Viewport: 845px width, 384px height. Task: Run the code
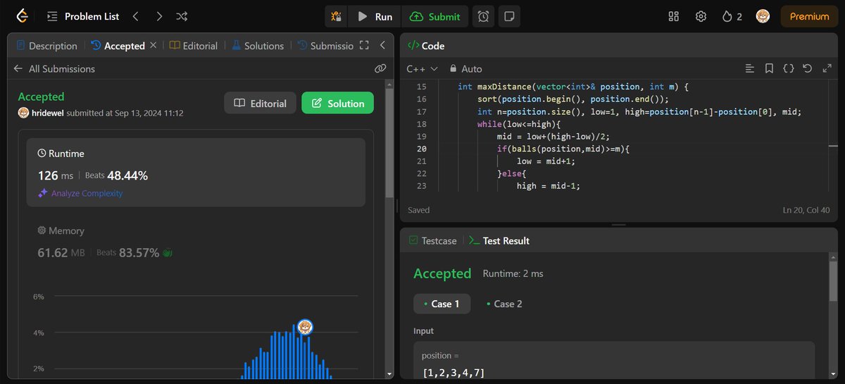pos(375,16)
